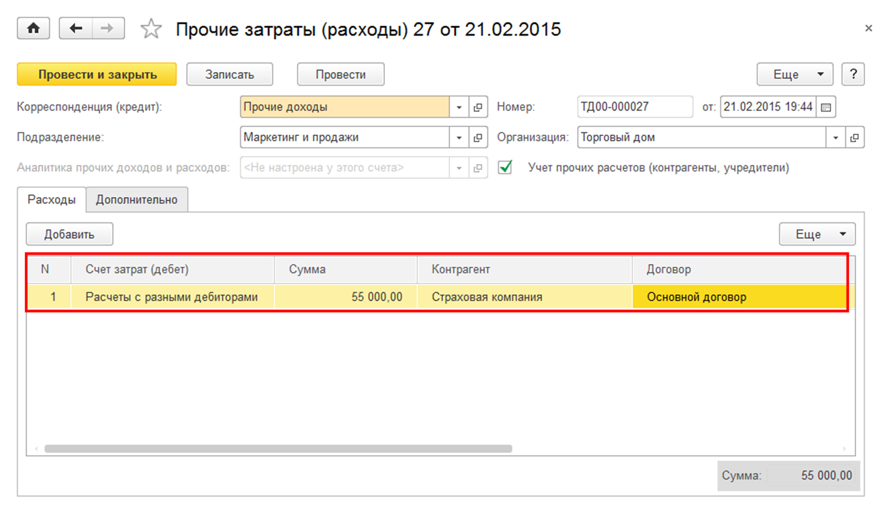Select row number 1 cell

click(48, 297)
